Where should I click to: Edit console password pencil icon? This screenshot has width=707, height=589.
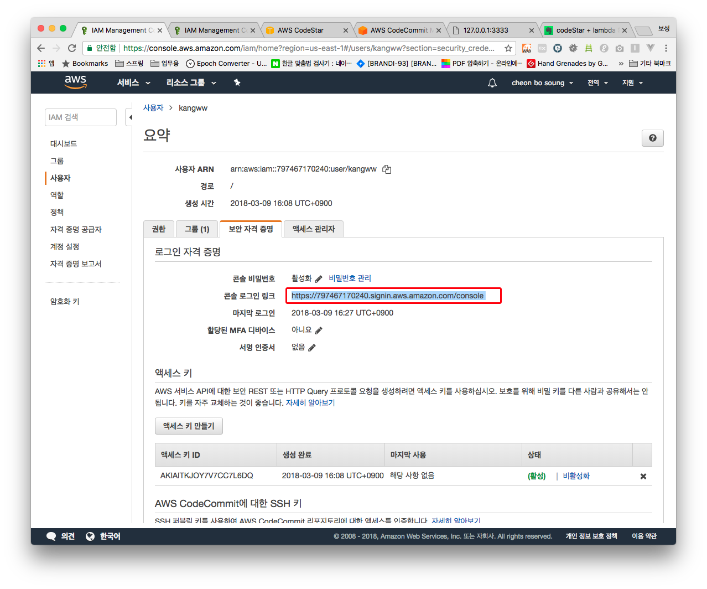point(319,278)
